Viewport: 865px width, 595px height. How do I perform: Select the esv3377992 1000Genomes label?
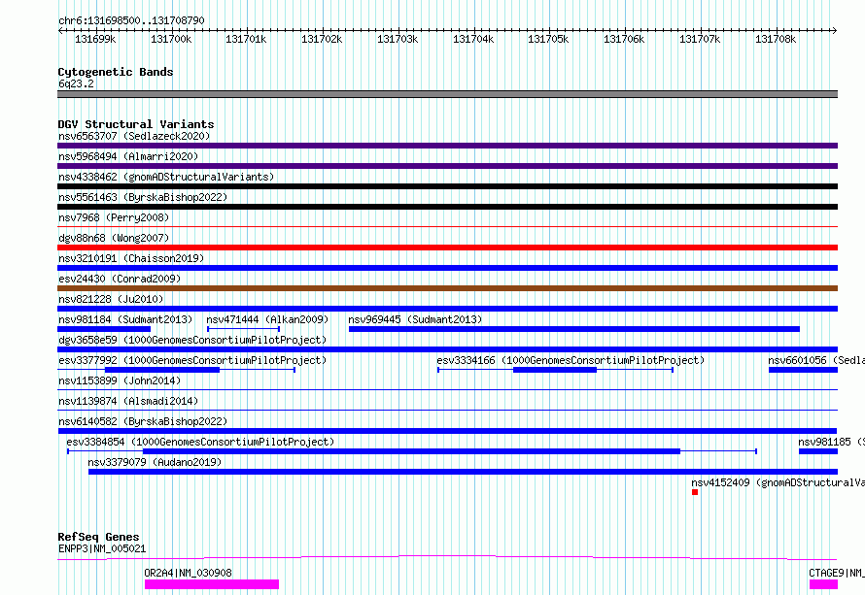click(x=192, y=360)
